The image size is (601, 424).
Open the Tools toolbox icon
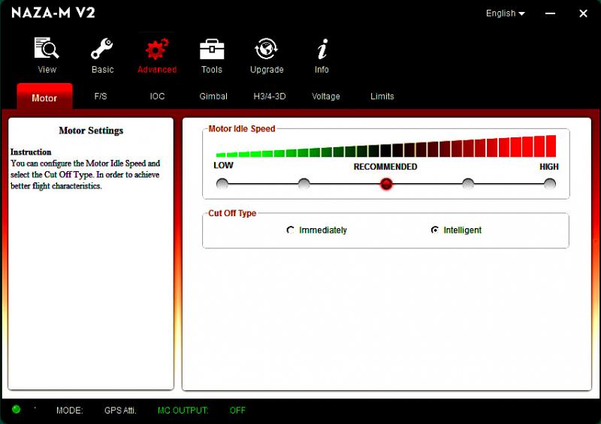pyautogui.click(x=212, y=50)
